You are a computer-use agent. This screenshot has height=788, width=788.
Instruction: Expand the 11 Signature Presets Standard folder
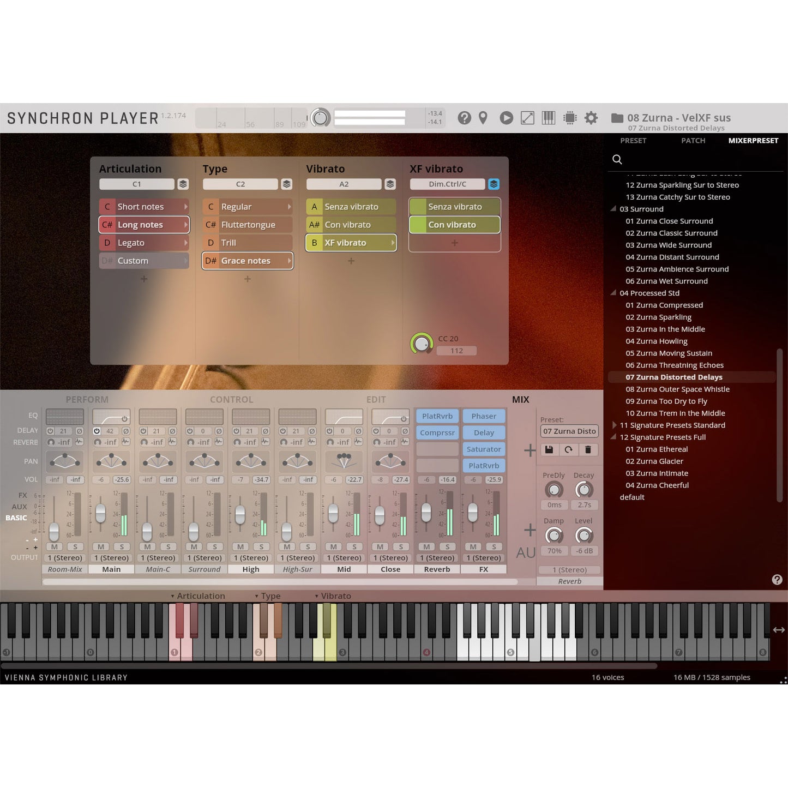pyautogui.click(x=614, y=425)
